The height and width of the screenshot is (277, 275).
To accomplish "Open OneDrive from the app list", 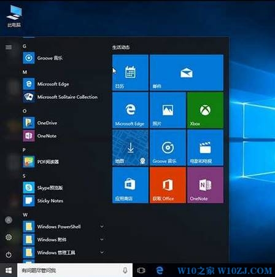I will pos(63,123).
